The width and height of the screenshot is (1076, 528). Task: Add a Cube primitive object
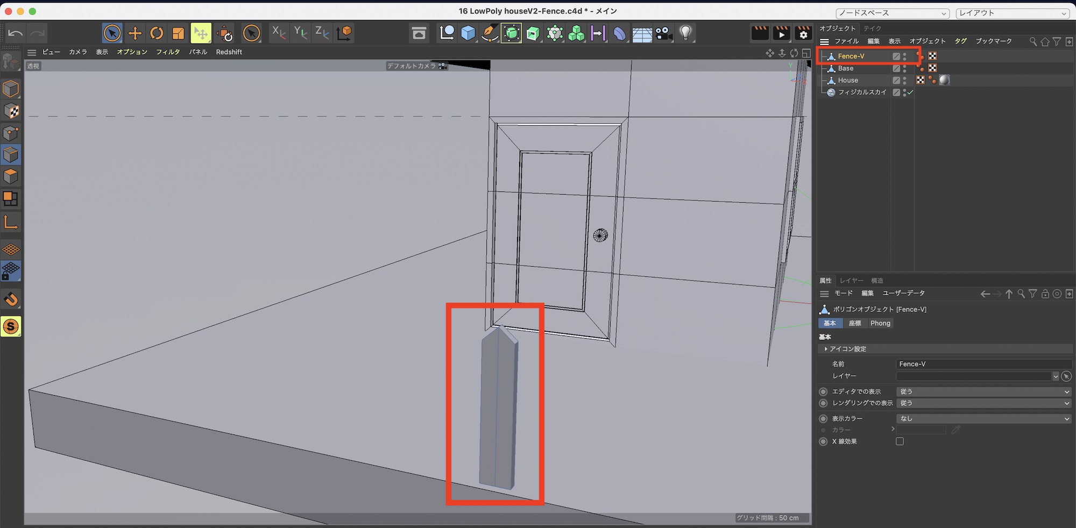point(468,33)
